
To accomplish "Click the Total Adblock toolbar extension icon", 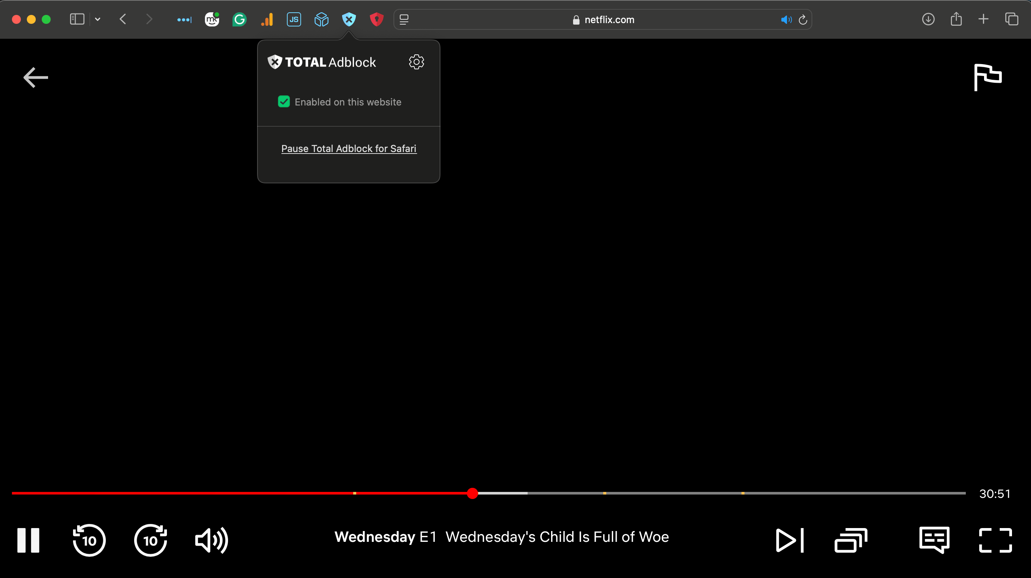I will tap(349, 19).
